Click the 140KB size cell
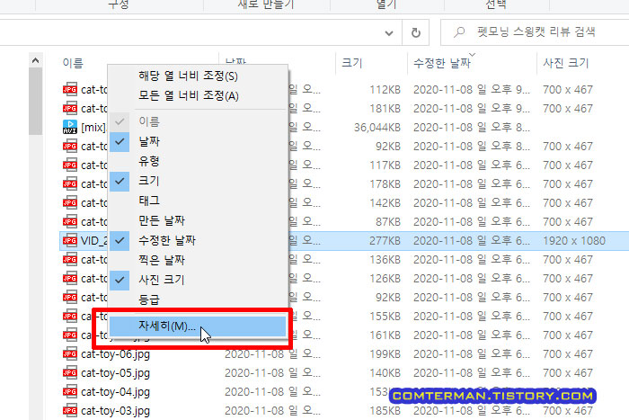This screenshot has width=629, height=420. coord(385,373)
